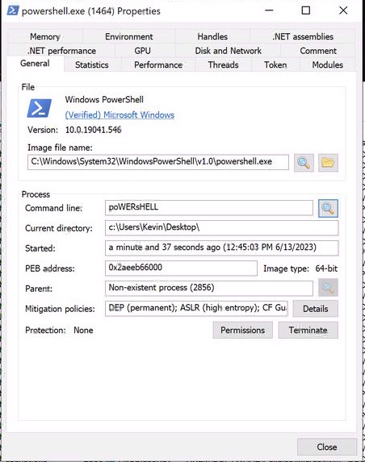Click magnifier icon next to Parent field

tap(328, 287)
